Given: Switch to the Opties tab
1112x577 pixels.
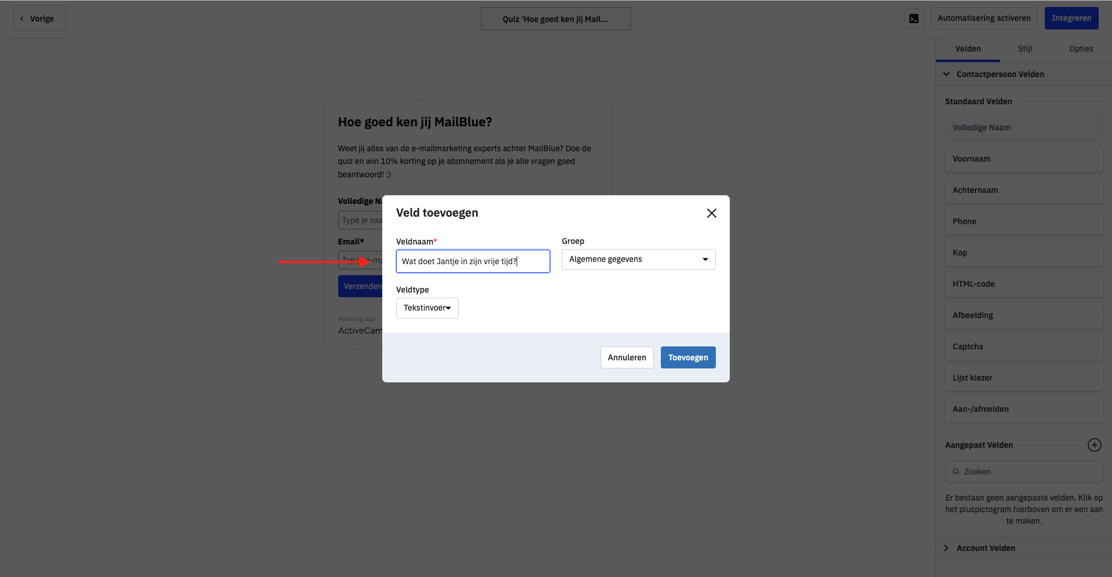Looking at the screenshot, I should [x=1081, y=49].
